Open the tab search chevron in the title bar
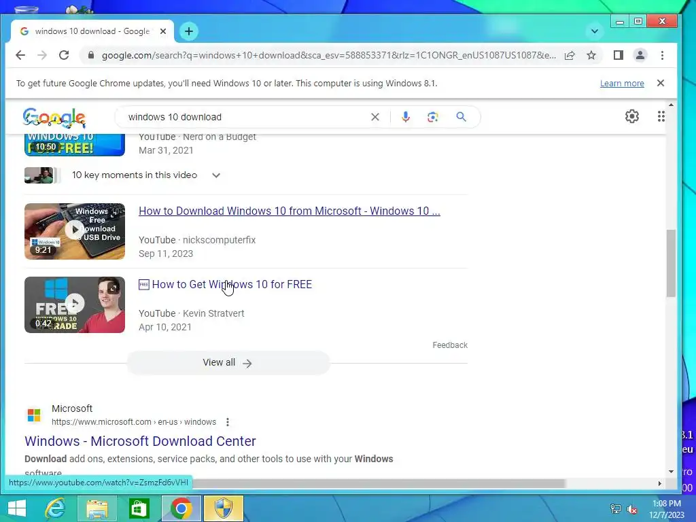Viewport: 696px width, 522px height. pos(594,31)
